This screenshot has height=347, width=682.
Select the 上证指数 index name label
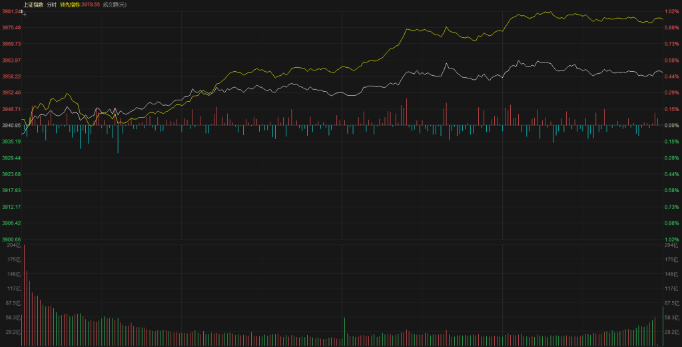(33, 5)
